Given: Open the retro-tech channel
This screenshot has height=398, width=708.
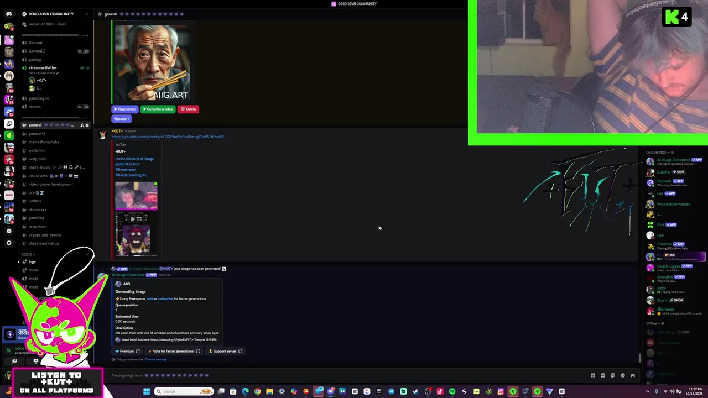Looking at the screenshot, I should 38,227.
